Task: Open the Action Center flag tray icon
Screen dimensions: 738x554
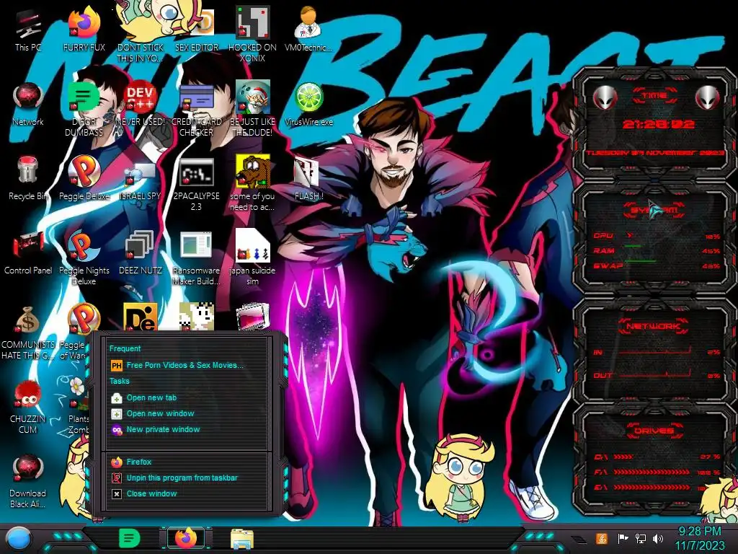Action: click(623, 538)
